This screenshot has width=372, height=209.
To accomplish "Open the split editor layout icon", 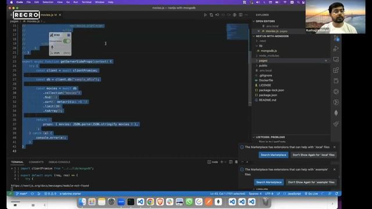I will click(x=241, y=15).
